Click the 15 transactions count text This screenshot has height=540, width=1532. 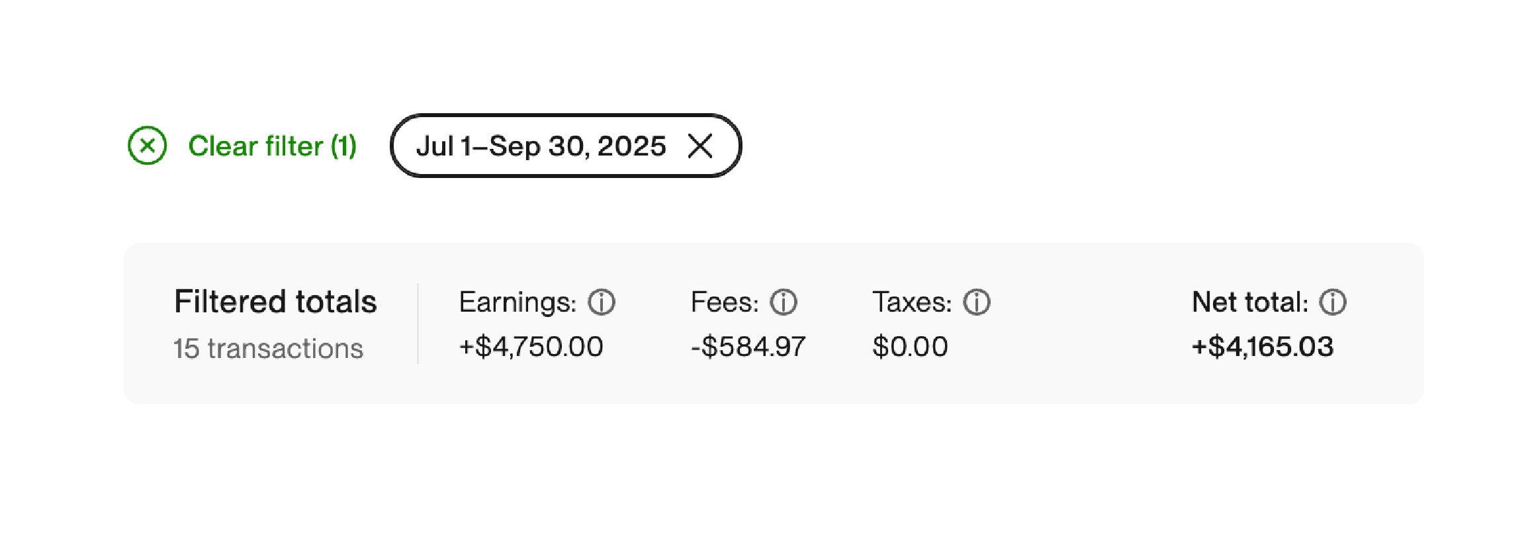[x=268, y=348]
